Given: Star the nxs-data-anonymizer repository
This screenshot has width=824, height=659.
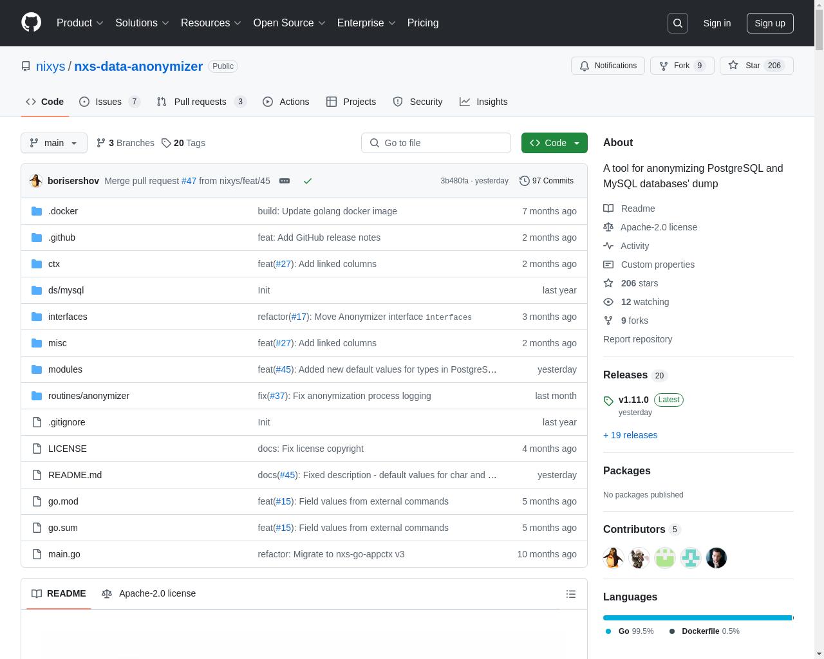Looking at the screenshot, I should click(756, 66).
